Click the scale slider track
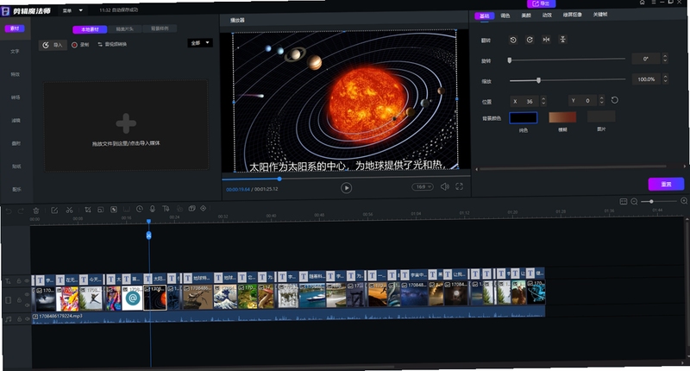 568,79
